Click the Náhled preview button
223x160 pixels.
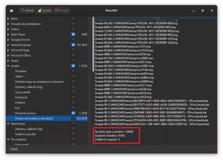tap(27, 11)
